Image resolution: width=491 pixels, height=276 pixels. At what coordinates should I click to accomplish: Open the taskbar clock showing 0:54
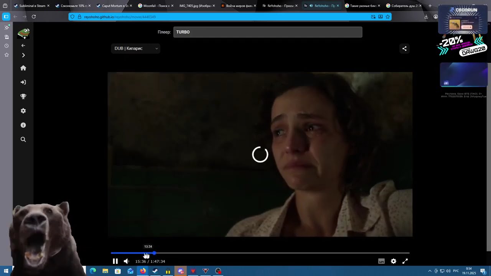(469, 271)
